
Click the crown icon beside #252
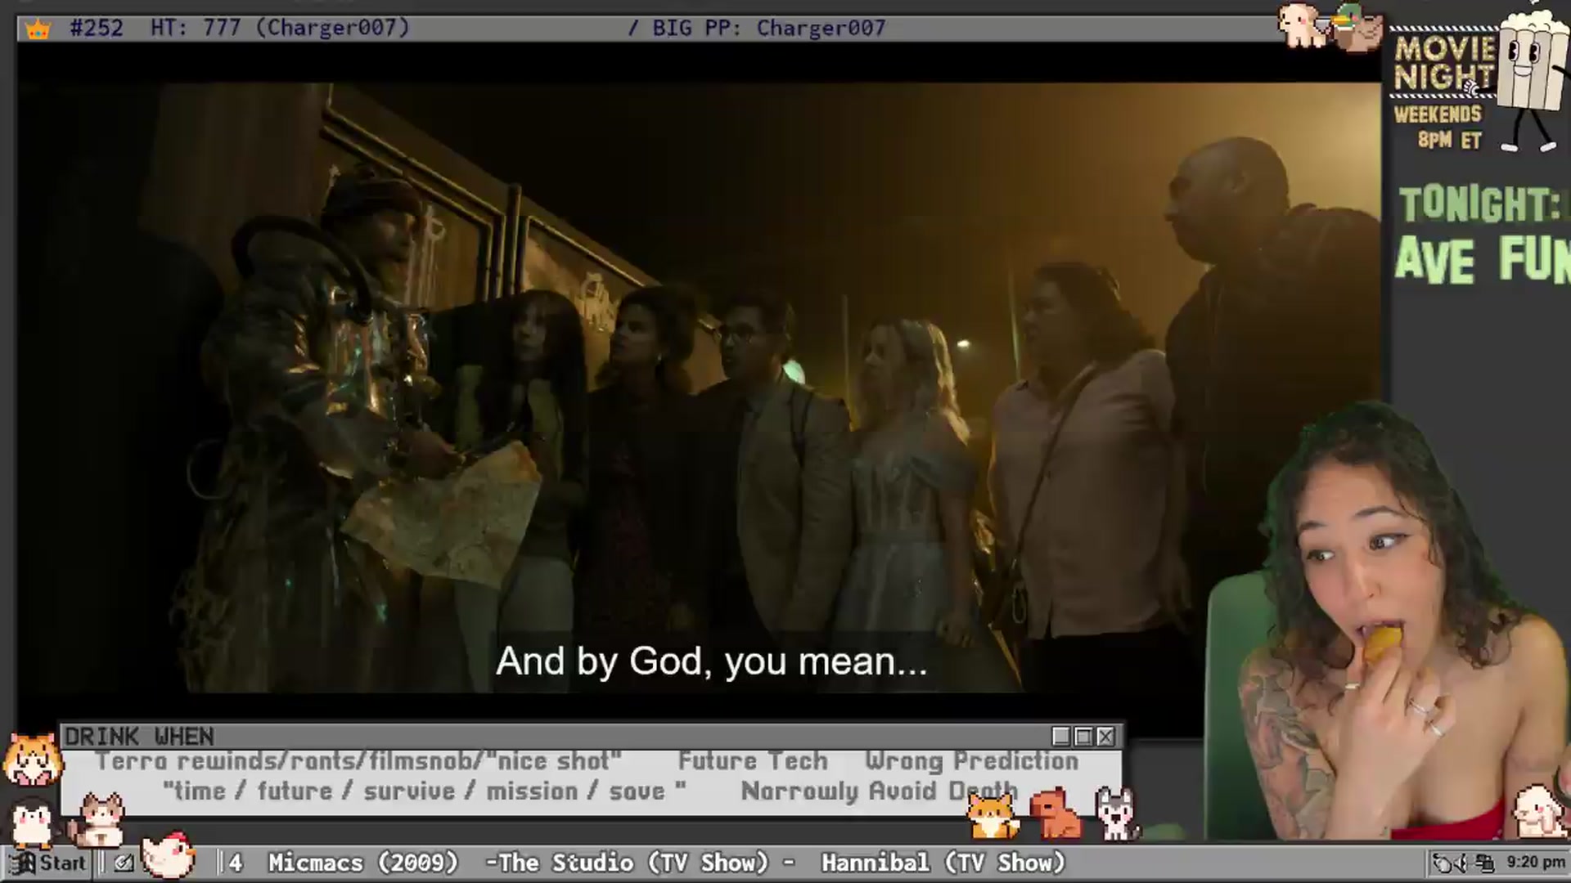38,29
